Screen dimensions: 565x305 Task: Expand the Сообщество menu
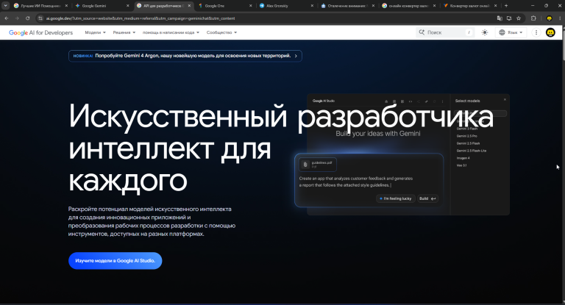[x=221, y=32]
